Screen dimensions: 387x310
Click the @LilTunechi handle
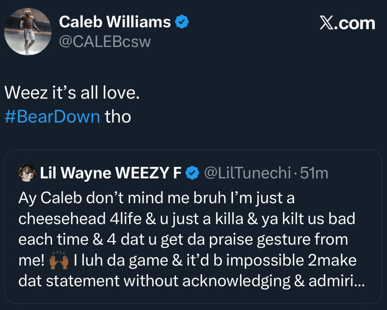tap(247, 173)
